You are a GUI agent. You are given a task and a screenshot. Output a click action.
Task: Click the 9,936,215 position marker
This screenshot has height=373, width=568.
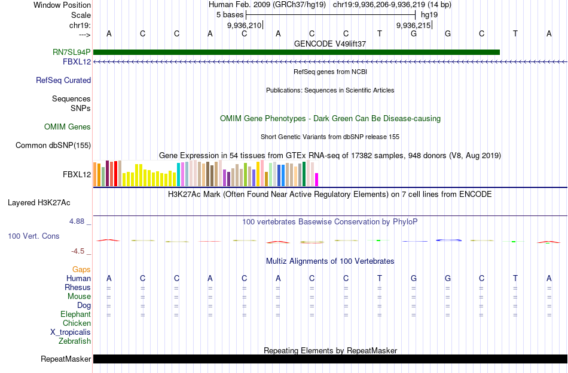[x=413, y=25]
